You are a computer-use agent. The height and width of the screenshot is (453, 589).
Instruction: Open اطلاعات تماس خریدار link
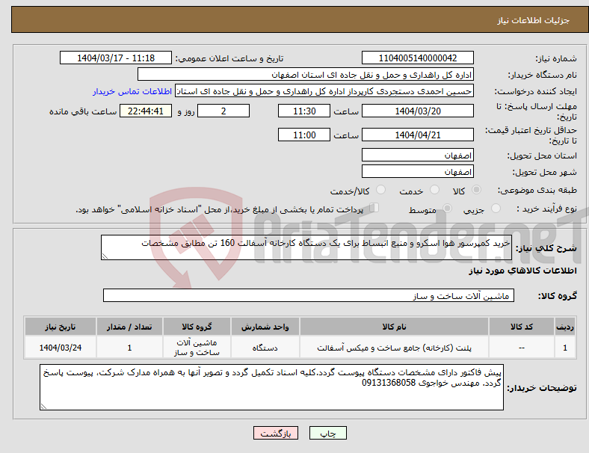[132, 91]
